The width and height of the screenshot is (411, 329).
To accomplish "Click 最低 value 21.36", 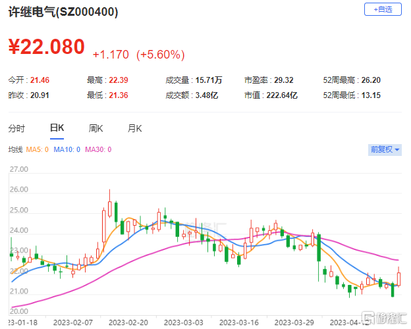I will [x=119, y=95].
